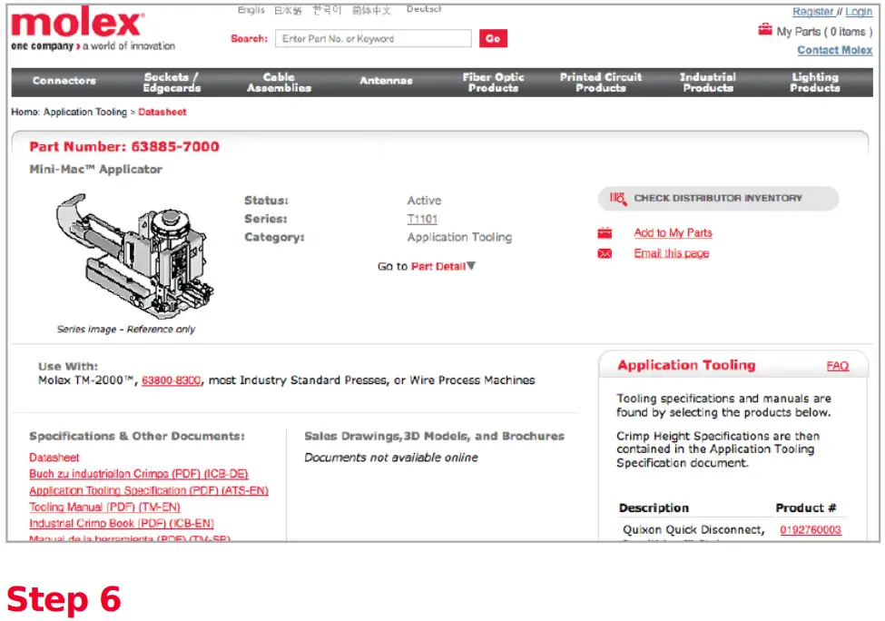Click the Go search button
This screenshot has height=621, width=885.
tap(493, 39)
